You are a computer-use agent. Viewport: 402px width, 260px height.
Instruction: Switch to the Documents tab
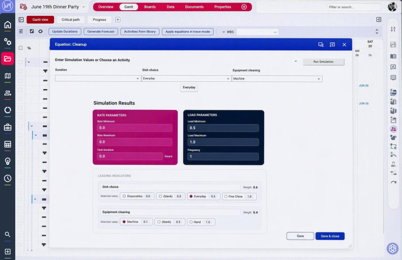coord(194,7)
